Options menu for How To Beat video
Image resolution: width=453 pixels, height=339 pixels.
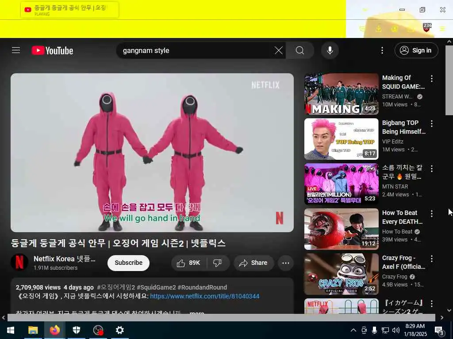pos(432,214)
